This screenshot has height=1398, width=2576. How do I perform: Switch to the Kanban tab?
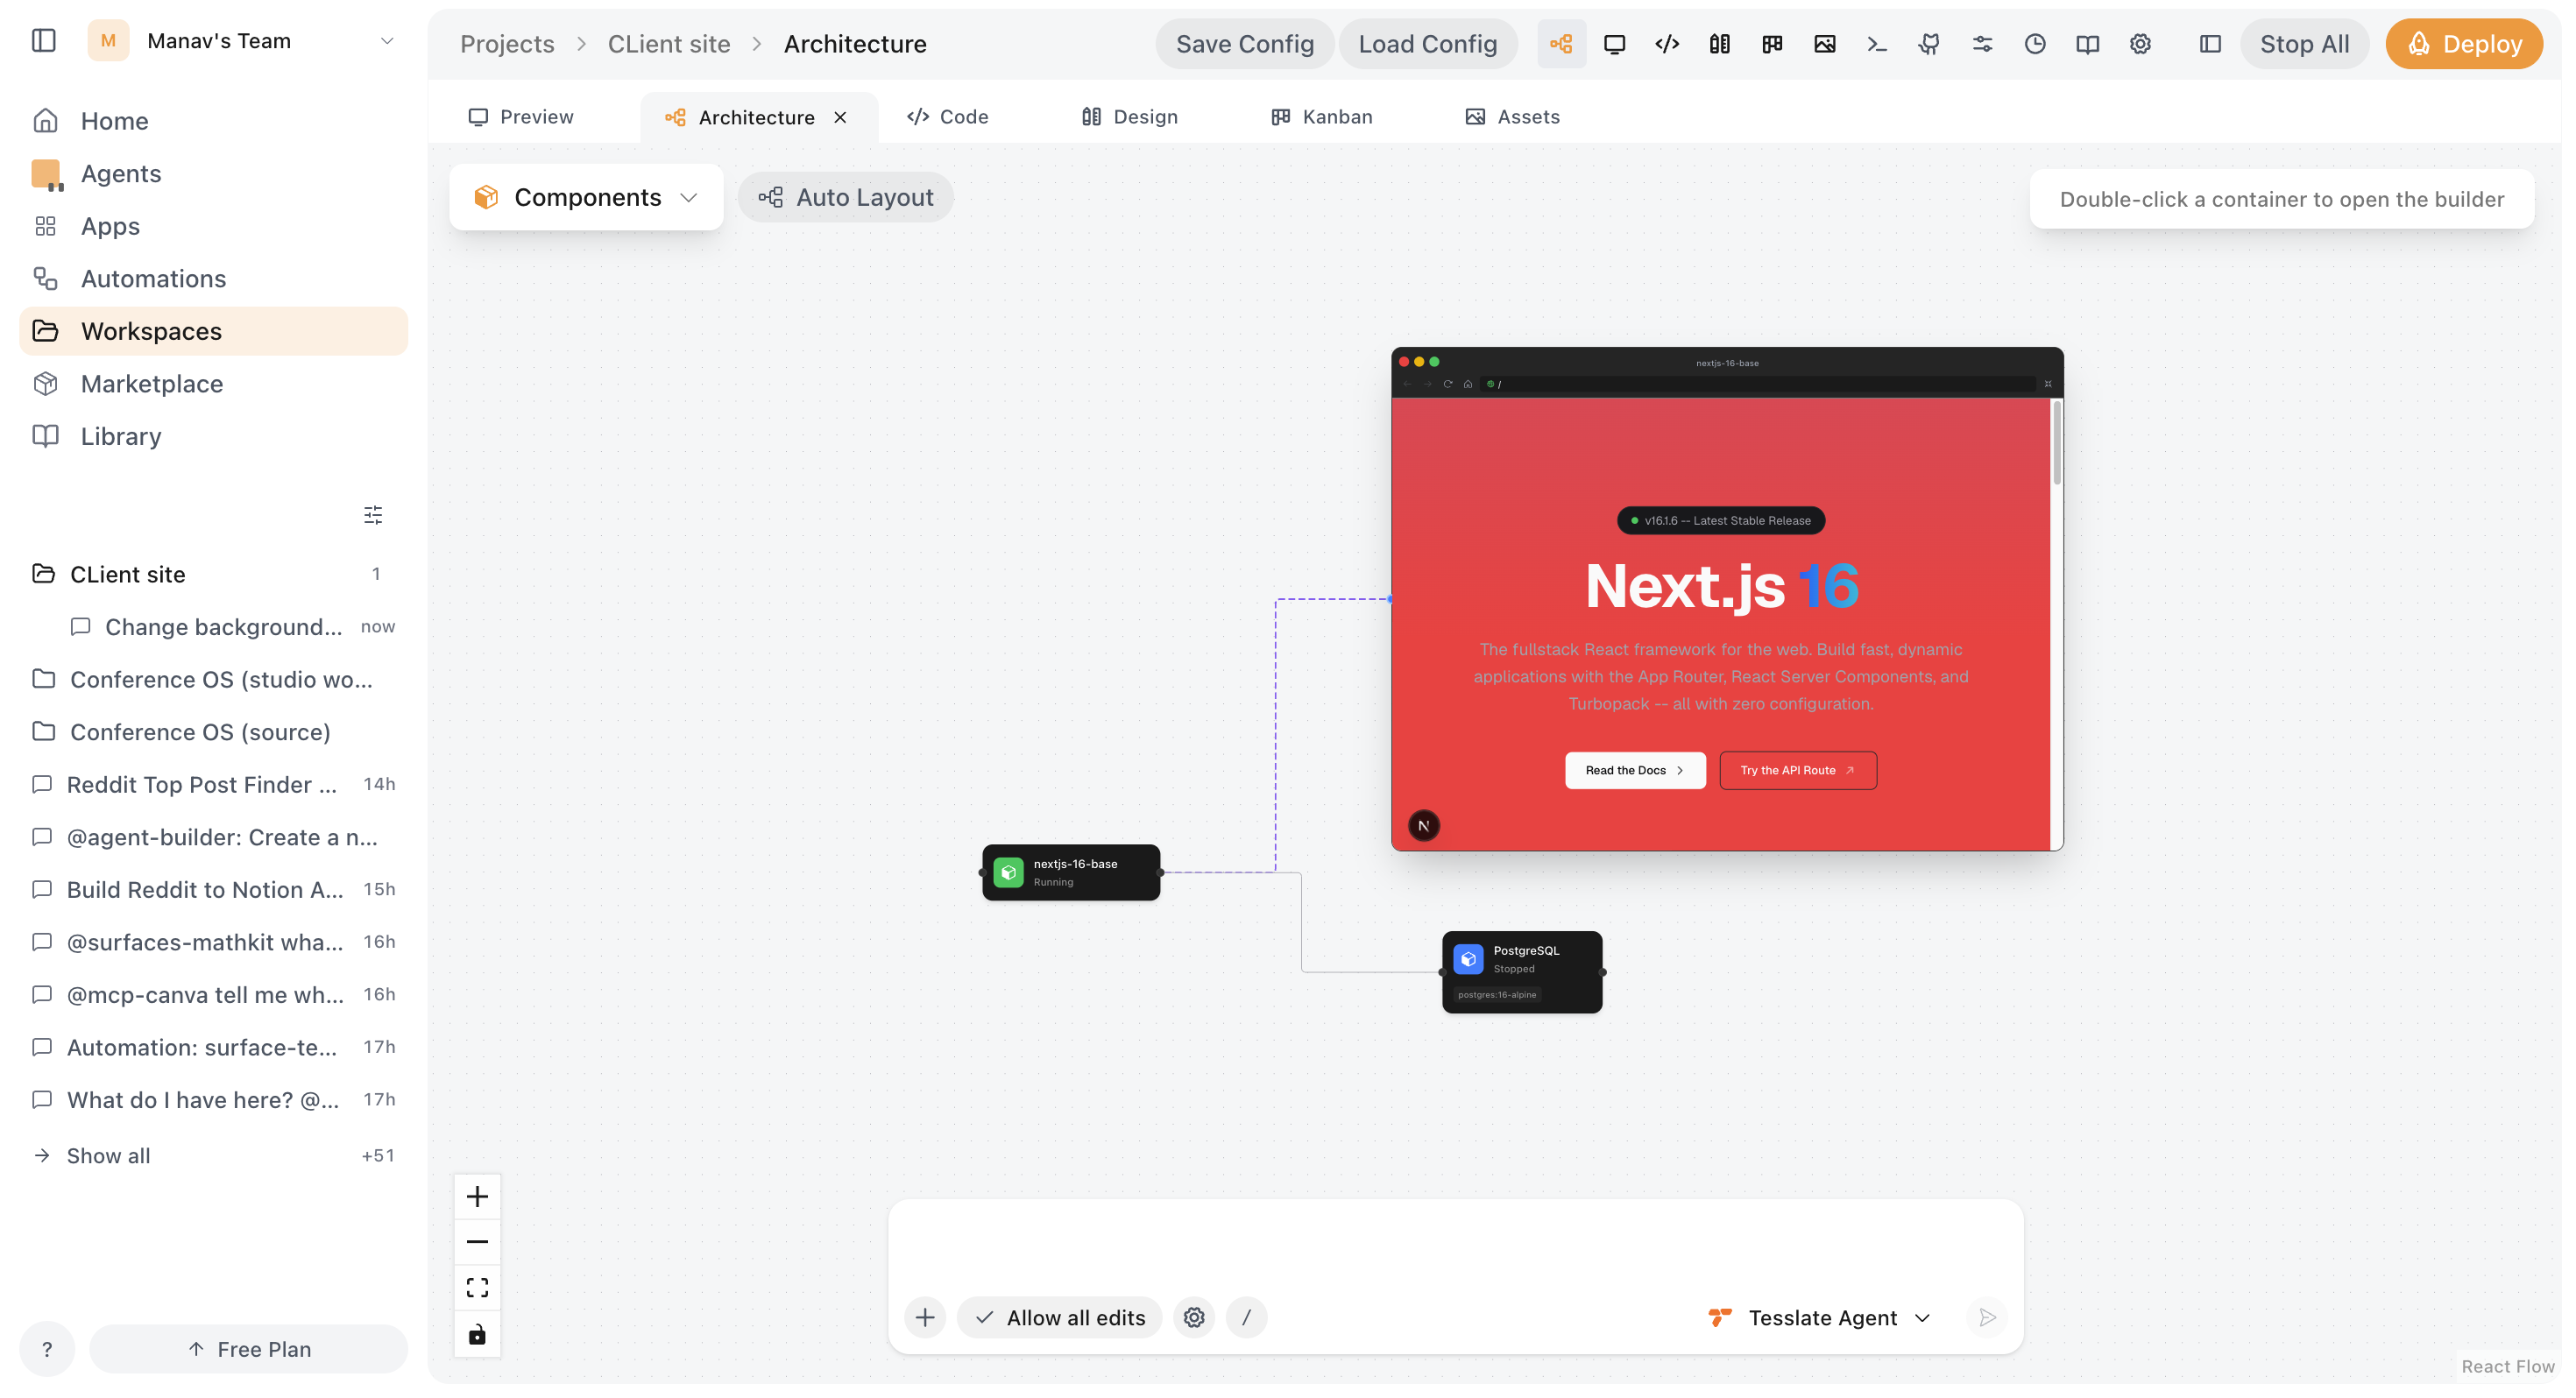tap(1321, 117)
